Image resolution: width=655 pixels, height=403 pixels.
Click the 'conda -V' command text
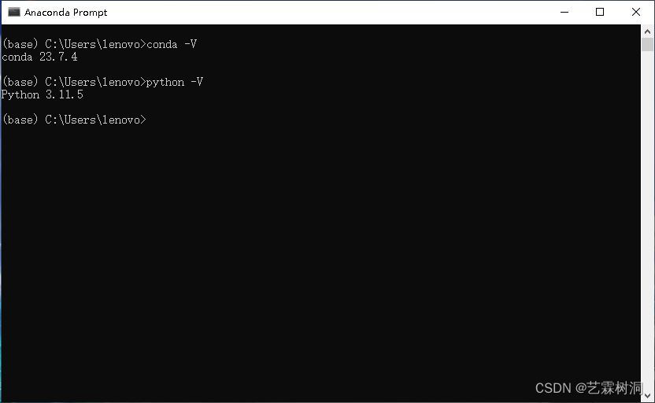[172, 44]
